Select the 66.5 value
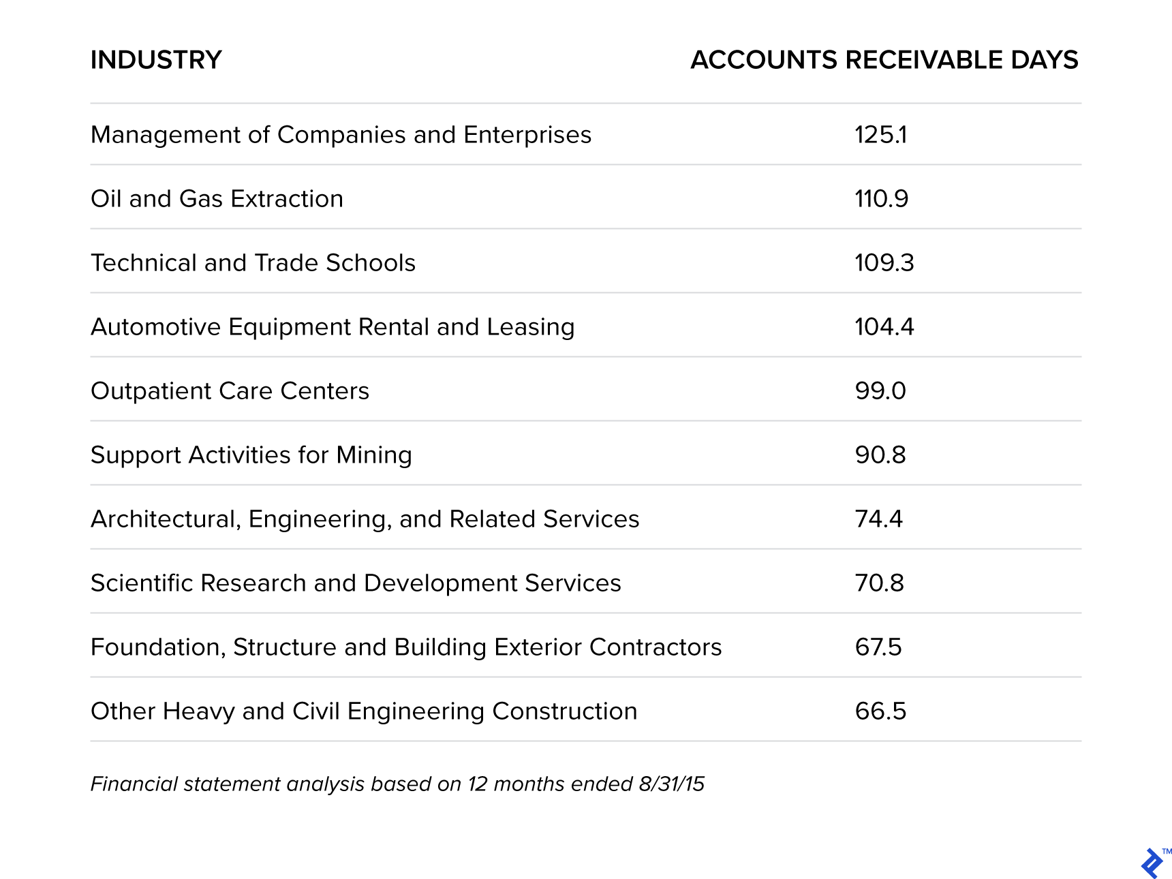1172x879 pixels. click(x=880, y=711)
